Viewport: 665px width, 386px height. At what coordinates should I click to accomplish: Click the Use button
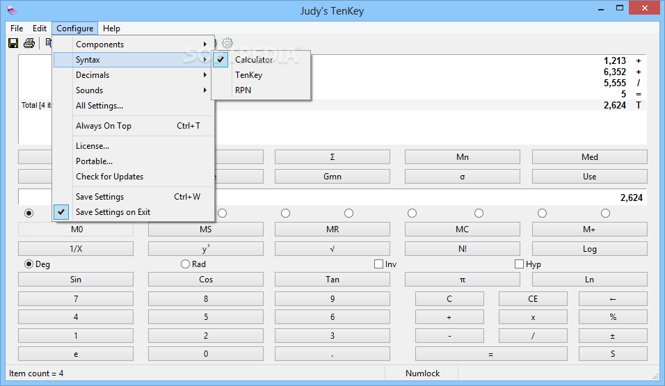[x=589, y=177]
